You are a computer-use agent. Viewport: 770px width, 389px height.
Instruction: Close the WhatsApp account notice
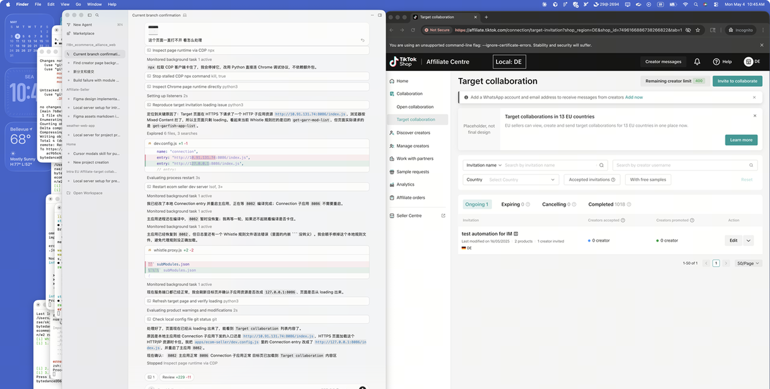(754, 97)
